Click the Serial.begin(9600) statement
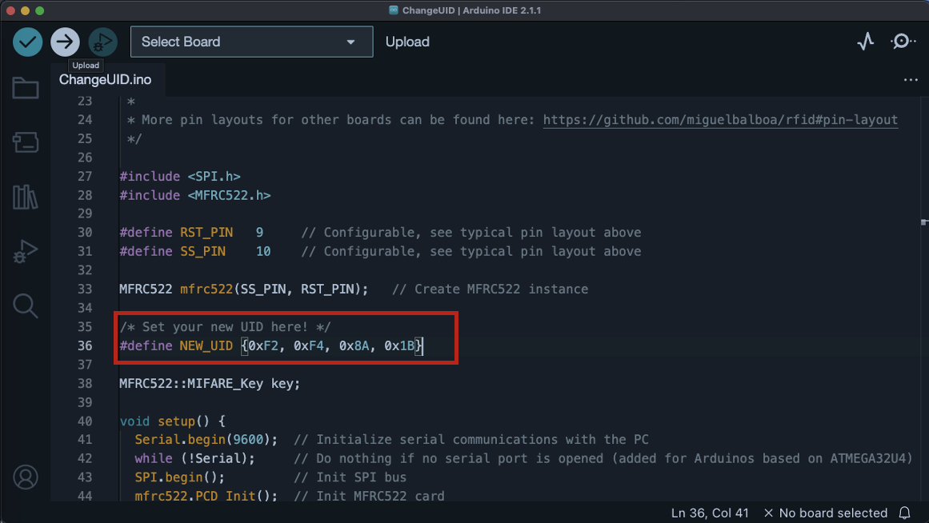This screenshot has width=929, height=523. 206,440
